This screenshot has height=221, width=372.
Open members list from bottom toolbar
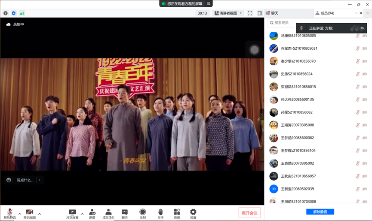pos(108,214)
